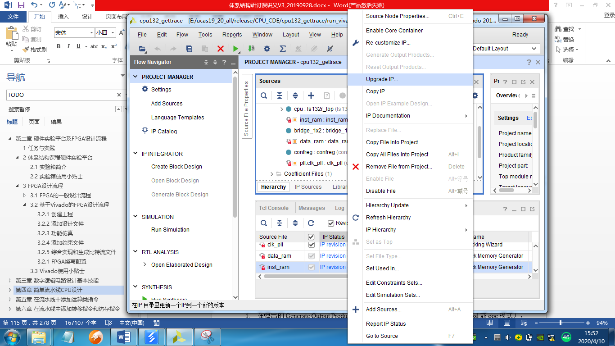
Task: Click the IP revision link for data_ram
Action: coord(333,256)
